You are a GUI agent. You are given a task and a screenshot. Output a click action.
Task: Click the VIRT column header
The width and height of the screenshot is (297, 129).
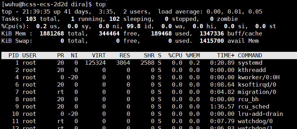(99, 55)
